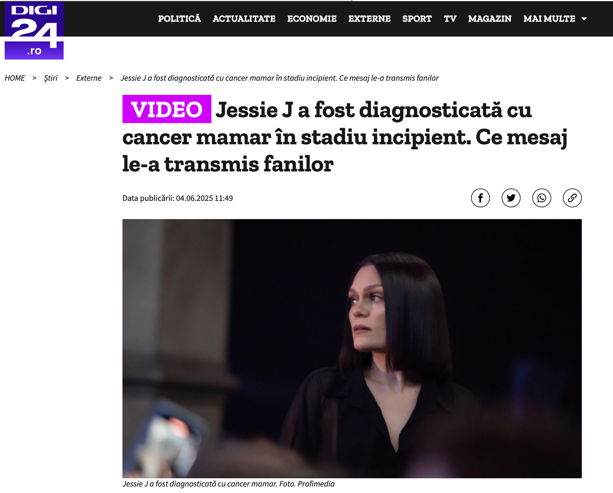Go to POLITICĂ section

tap(179, 19)
